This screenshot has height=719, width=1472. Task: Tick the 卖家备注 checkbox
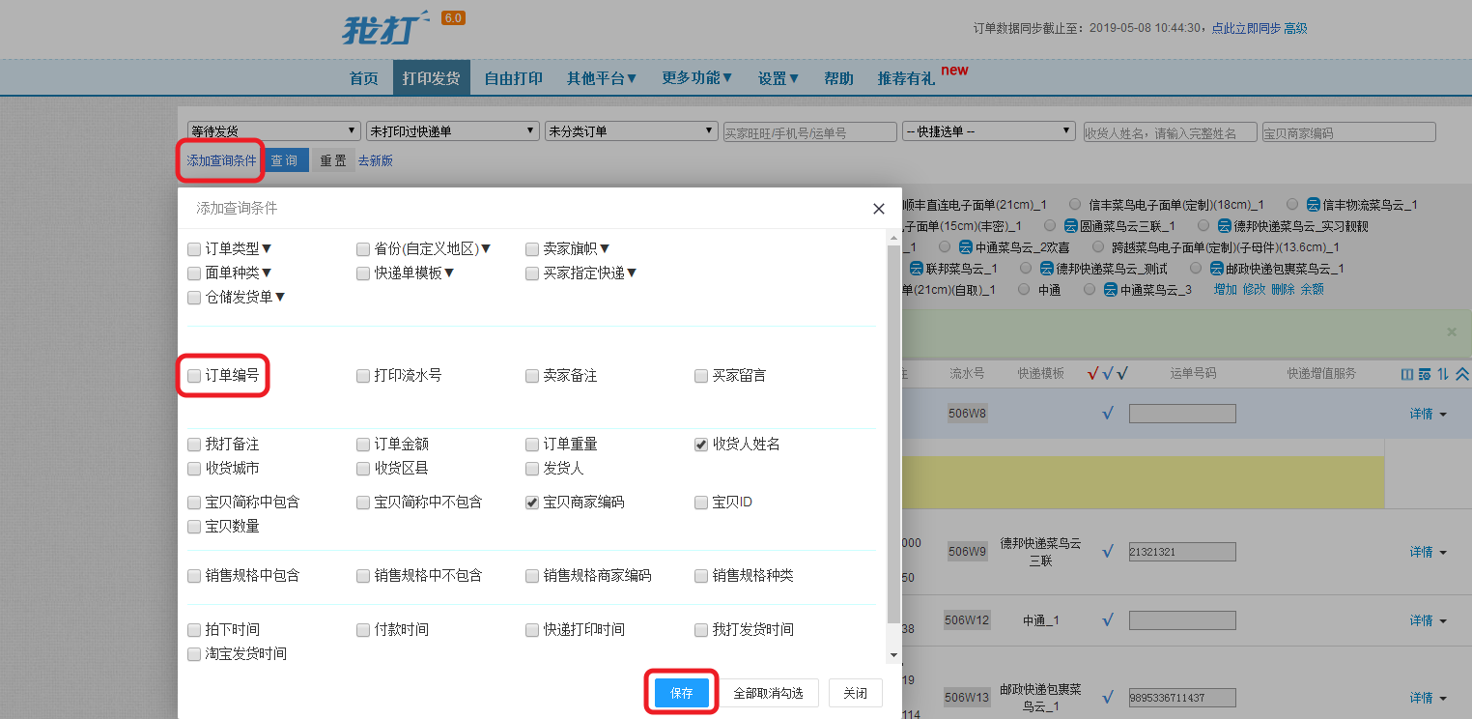click(x=532, y=376)
